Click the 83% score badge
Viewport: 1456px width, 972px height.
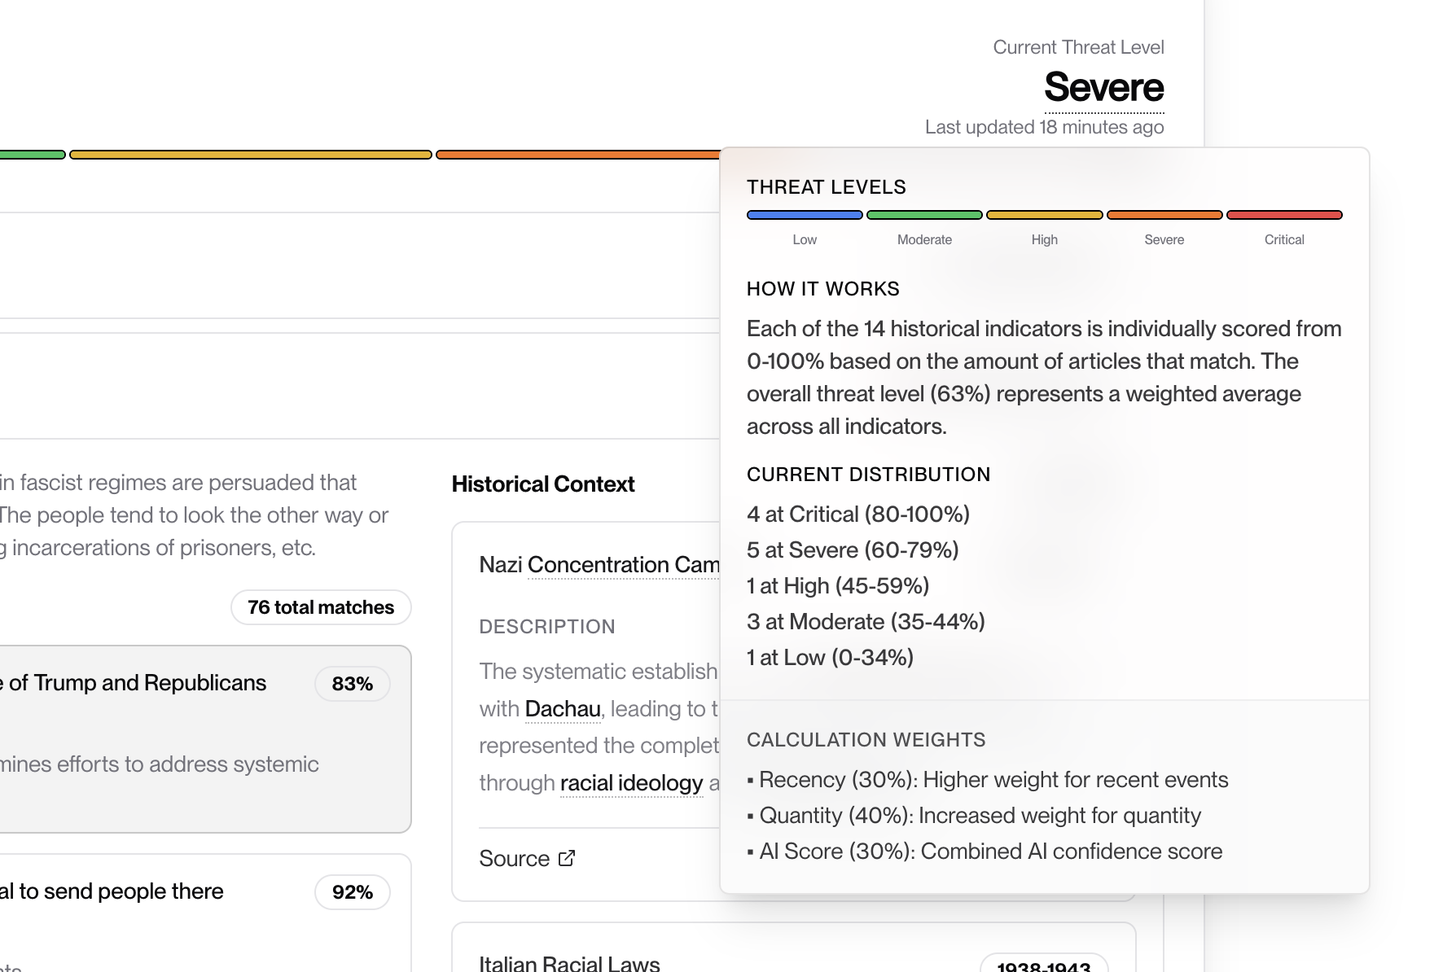tap(352, 684)
